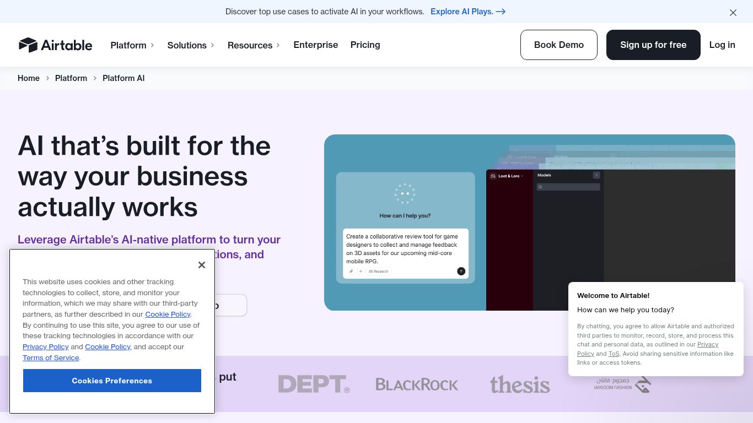Dismiss the top announcement banner

coord(733,13)
